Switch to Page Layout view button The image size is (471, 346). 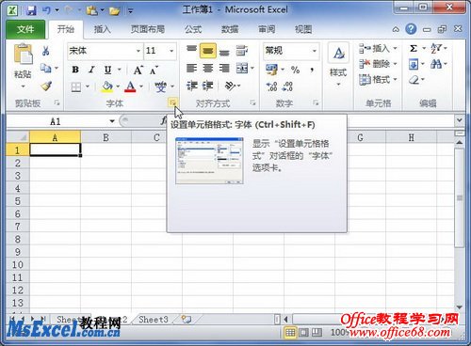tap(303, 332)
